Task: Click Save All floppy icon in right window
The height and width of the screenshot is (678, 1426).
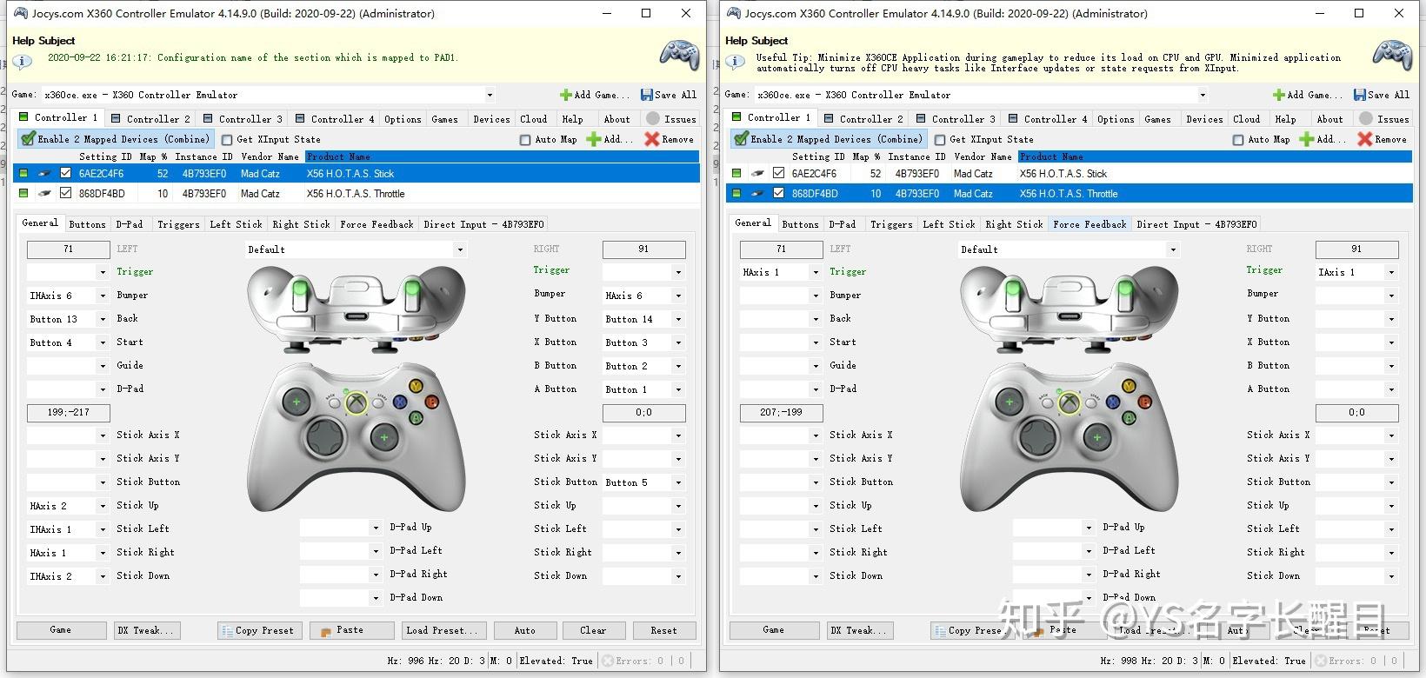Action: (x=1360, y=95)
